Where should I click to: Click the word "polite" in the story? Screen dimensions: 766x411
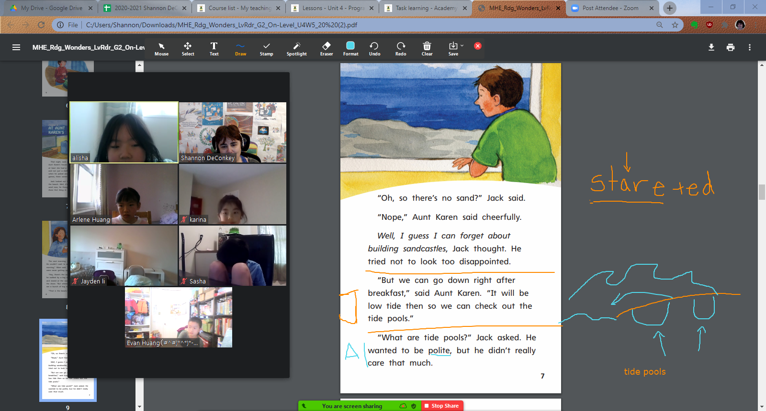[x=439, y=350]
